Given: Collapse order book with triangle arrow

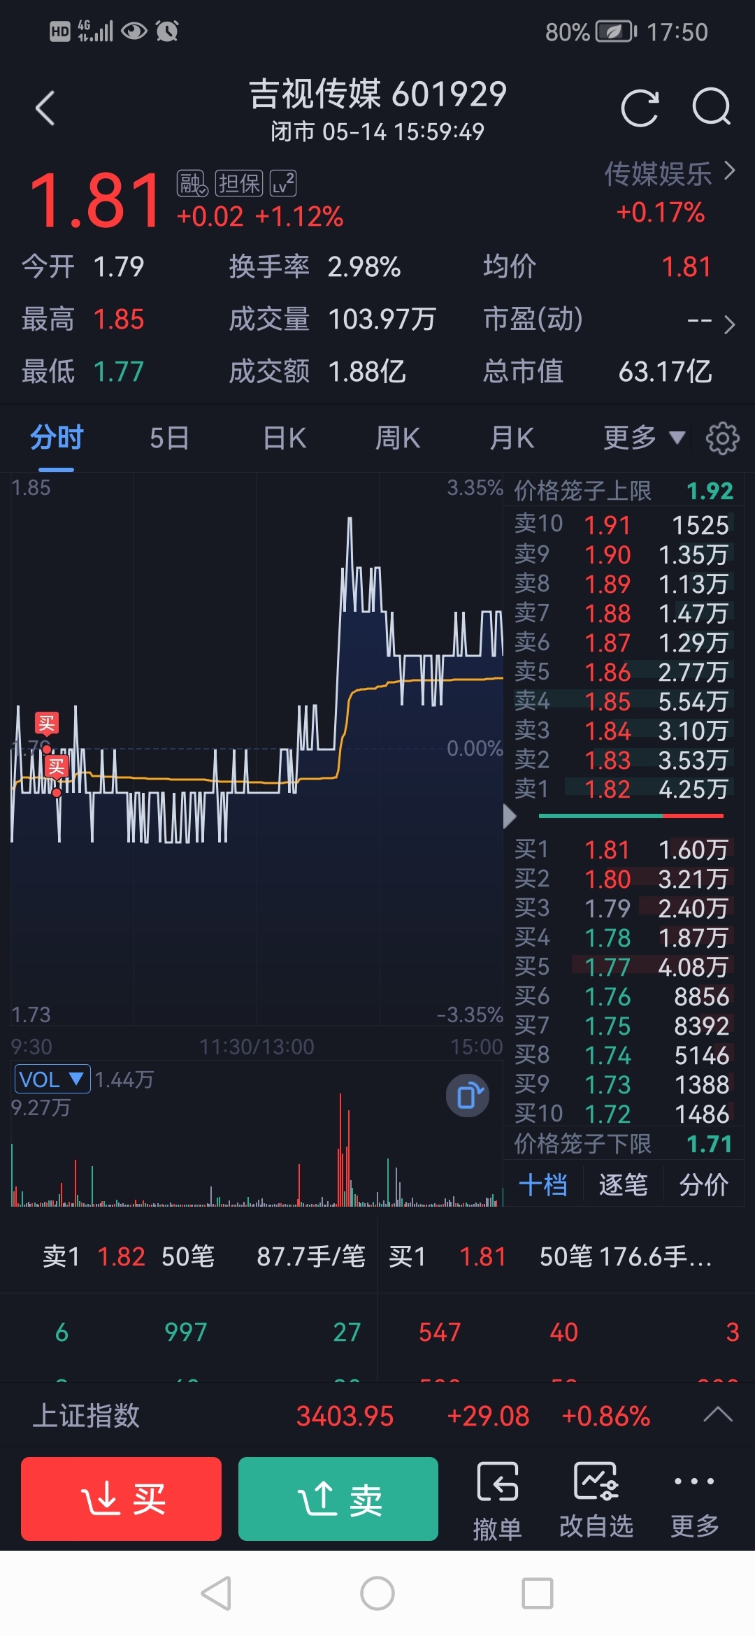Looking at the screenshot, I should point(510,816).
